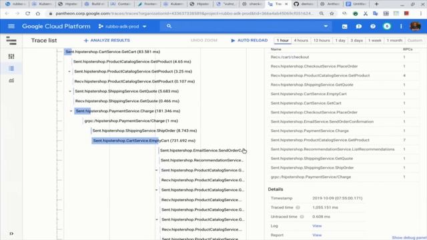Click Recv CheckoutService.PlaceOrder summary row
This screenshot has width=427, height=240.
[x=344, y=67]
